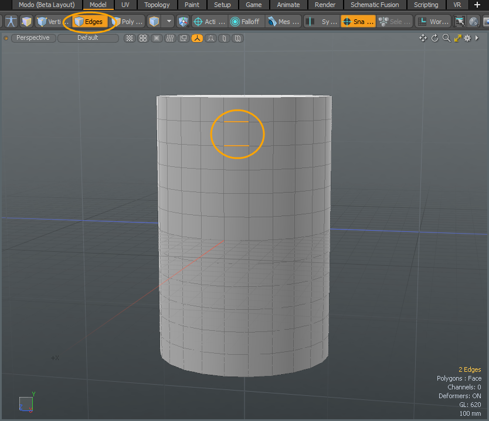489x421 pixels.
Task: Click the Animate (figure) icon in toolbar
Action: pos(11,22)
